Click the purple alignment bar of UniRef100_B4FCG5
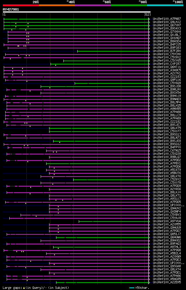Screen dimensions: 186x290 pyautogui.click(x=76, y=45)
